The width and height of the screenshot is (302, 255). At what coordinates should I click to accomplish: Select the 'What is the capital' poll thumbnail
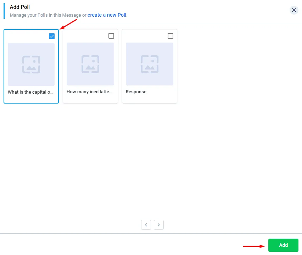pos(31,64)
